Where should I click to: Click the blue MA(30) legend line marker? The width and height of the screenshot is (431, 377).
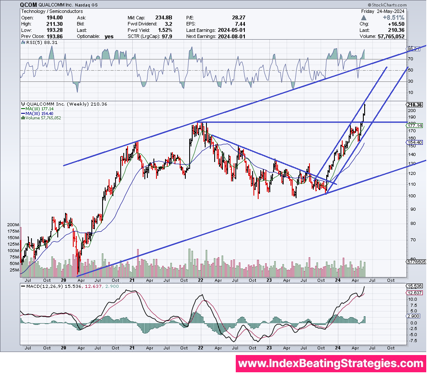[x=23, y=114]
